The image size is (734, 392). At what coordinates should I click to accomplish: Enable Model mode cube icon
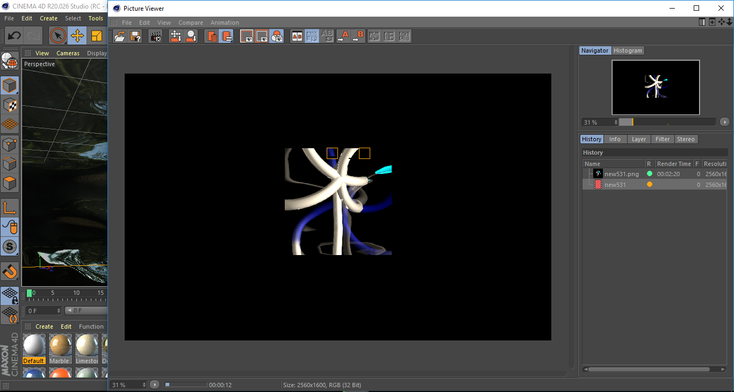[x=10, y=85]
